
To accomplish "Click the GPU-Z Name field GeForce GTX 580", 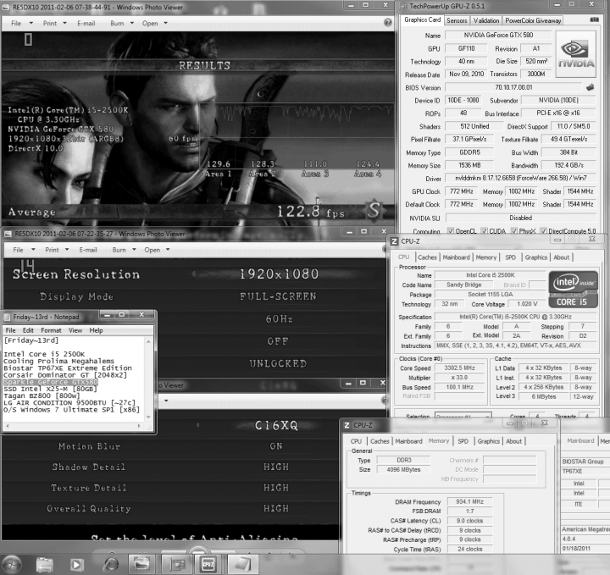I will pyautogui.click(x=498, y=35).
